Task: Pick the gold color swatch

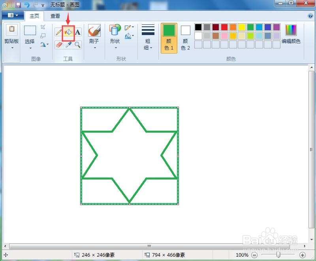Action: (x=233, y=36)
